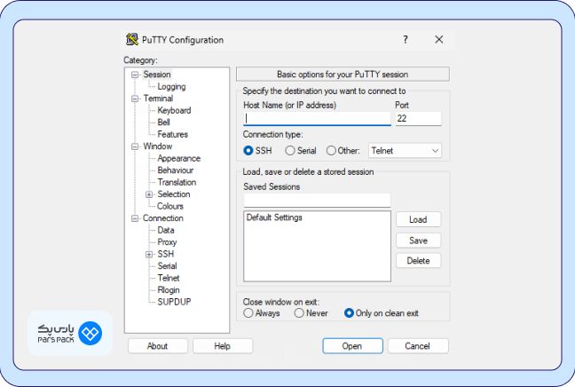Image resolution: width=575 pixels, height=387 pixels.
Task: Open the Window category
Action: [158, 146]
